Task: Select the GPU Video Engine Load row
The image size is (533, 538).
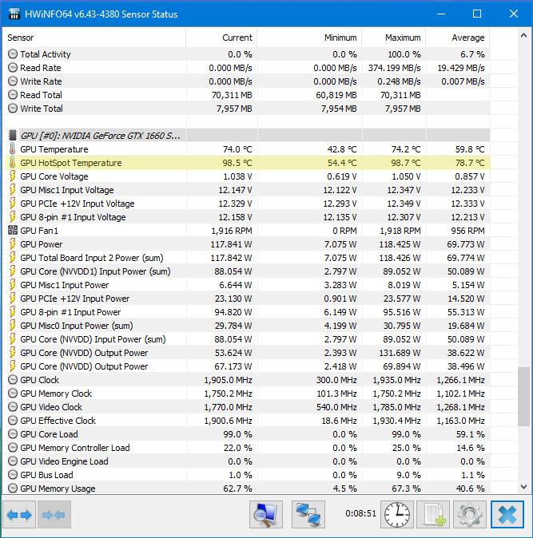Action: [246, 461]
